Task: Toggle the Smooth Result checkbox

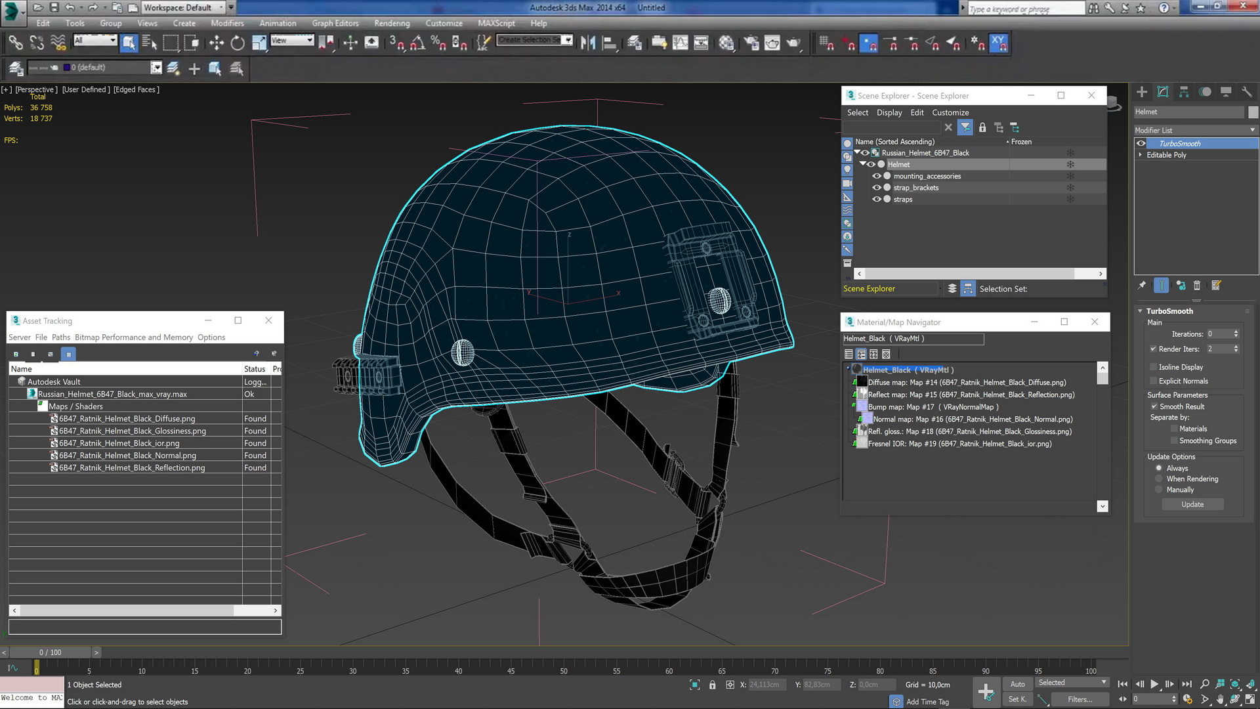Action: tap(1154, 407)
